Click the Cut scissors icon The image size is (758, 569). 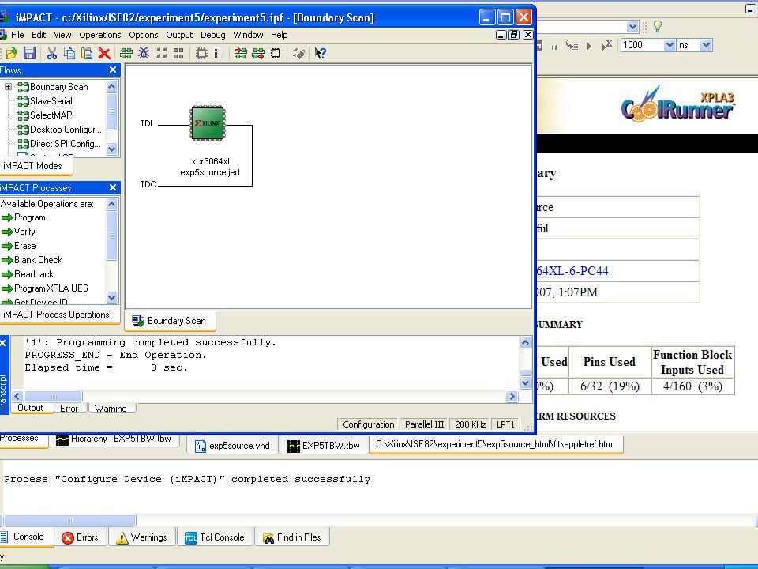point(52,53)
